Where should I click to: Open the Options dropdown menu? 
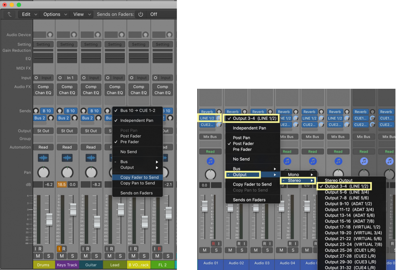pyautogui.click(x=55, y=14)
